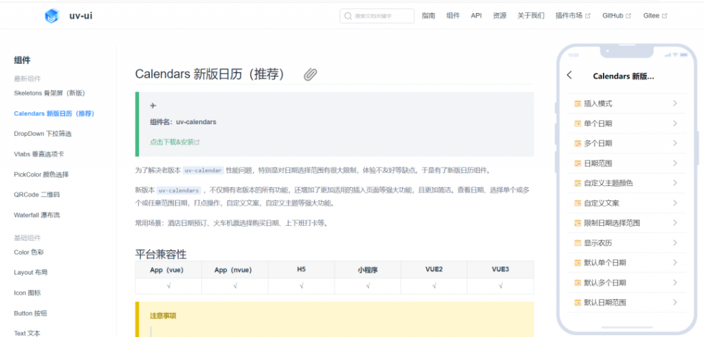Click the App（nvue） table column header
The height and width of the screenshot is (337, 704).
click(x=235, y=270)
